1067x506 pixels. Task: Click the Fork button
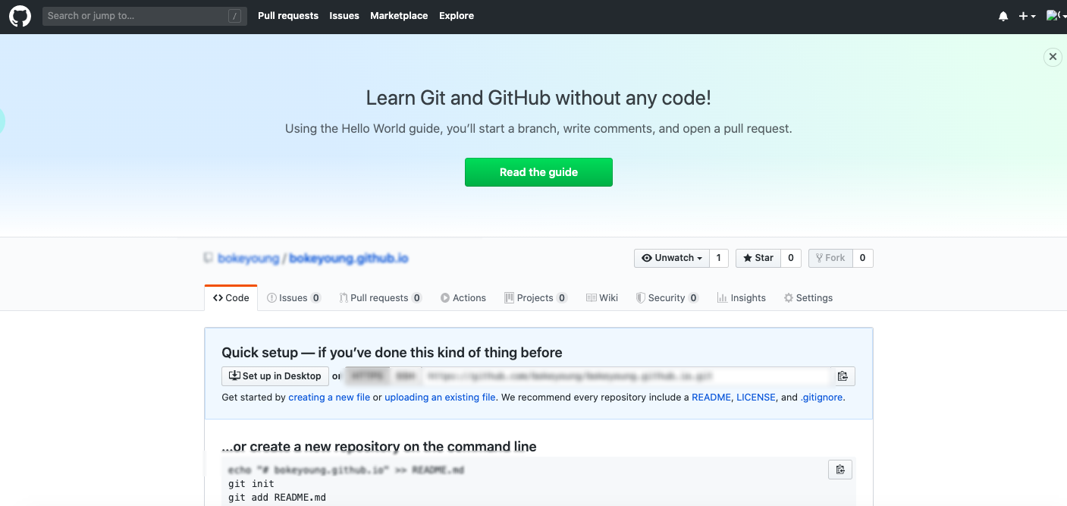(x=830, y=258)
